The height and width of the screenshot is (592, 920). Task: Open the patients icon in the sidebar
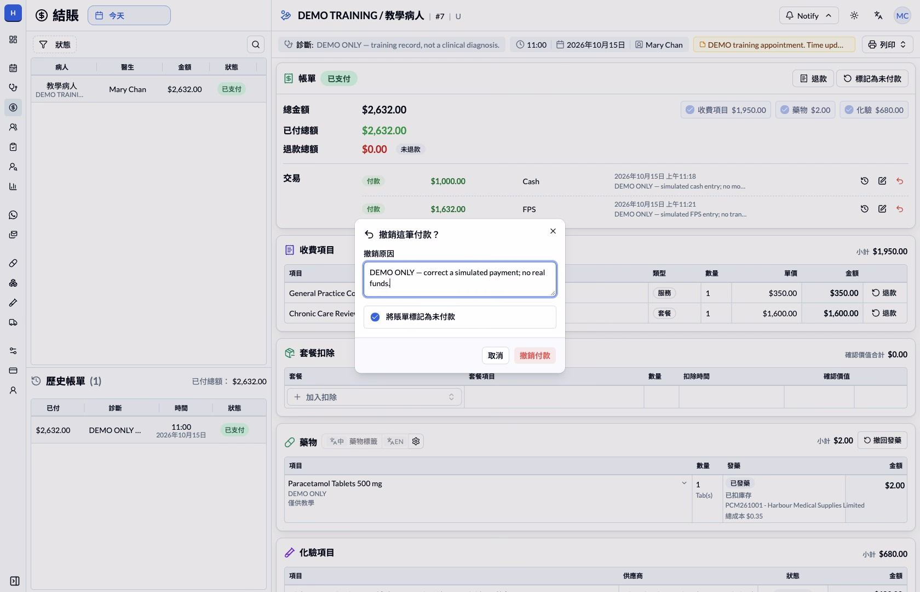point(13,127)
